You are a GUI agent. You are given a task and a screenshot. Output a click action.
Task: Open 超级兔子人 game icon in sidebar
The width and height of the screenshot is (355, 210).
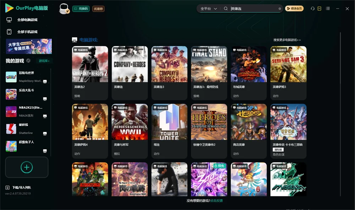tap(11, 146)
